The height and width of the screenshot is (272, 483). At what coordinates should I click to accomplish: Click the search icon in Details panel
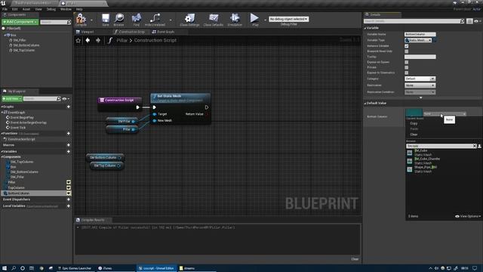tap(462, 21)
